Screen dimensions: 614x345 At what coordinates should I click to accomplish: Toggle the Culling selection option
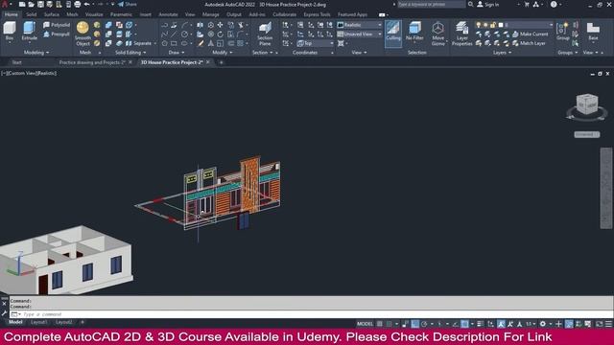point(393,34)
